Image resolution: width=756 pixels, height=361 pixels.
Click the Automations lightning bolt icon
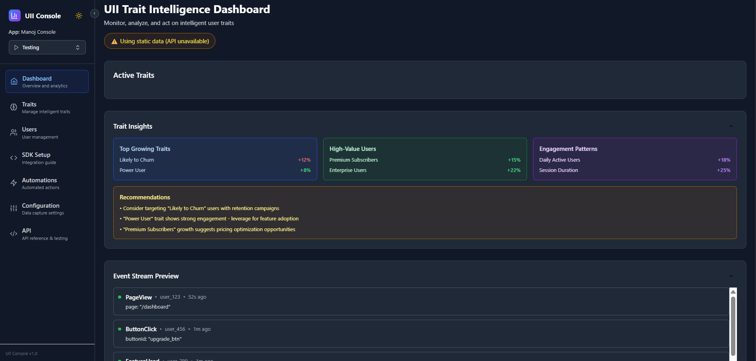pyautogui.click(x=14, y=183)
